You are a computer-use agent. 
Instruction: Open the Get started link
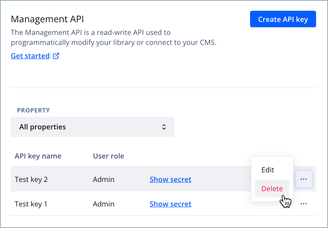[30, 56]
